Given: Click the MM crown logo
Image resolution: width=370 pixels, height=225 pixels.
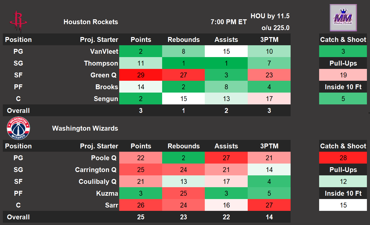Looking at the screenshot, I should 343,18.
